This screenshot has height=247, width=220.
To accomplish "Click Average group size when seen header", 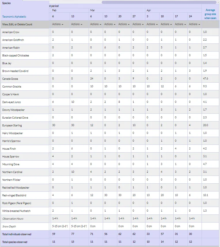I will (x=210, y=14).
